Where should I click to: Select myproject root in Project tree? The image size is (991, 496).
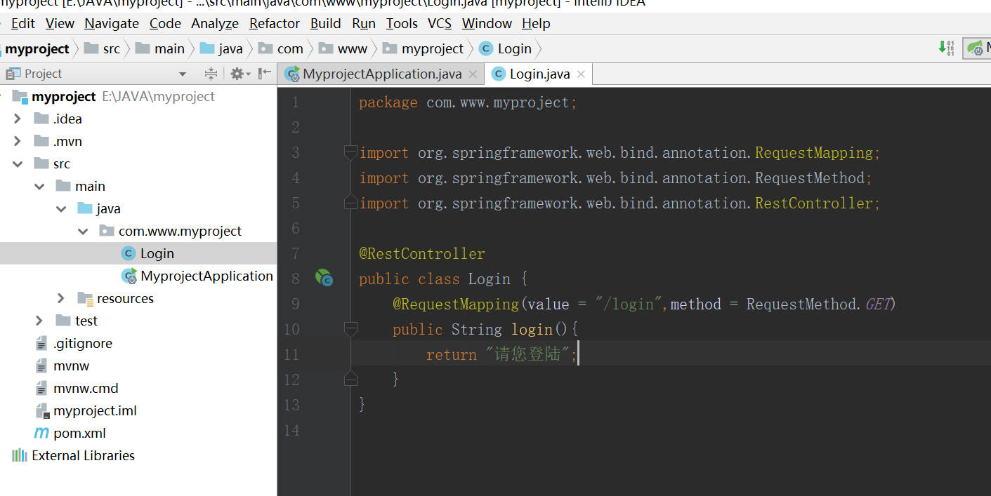coord(138,96)
